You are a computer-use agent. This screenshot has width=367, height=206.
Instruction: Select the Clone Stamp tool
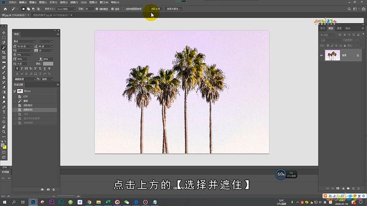[x=4, y=77]
